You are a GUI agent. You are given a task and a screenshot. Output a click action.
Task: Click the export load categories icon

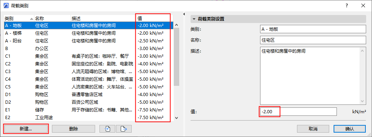[124, 129]
